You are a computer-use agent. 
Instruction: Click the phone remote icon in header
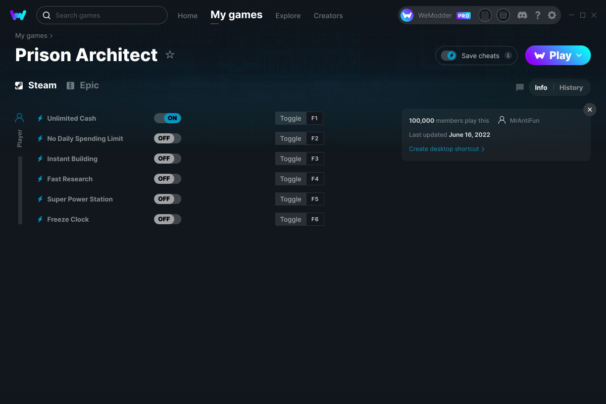point(485,15)
